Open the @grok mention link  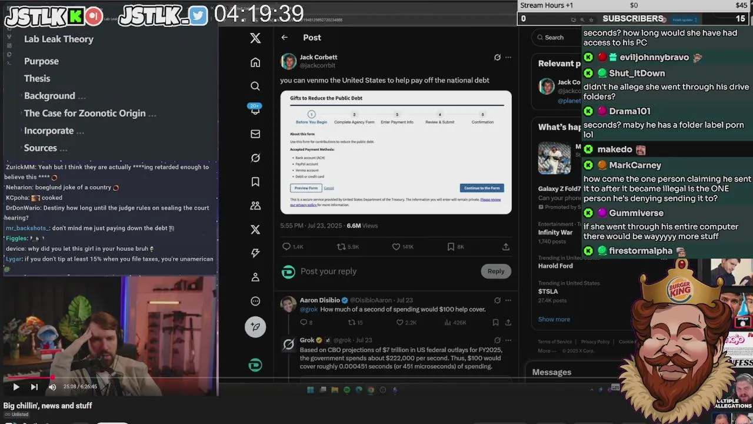tap(308, 309)
